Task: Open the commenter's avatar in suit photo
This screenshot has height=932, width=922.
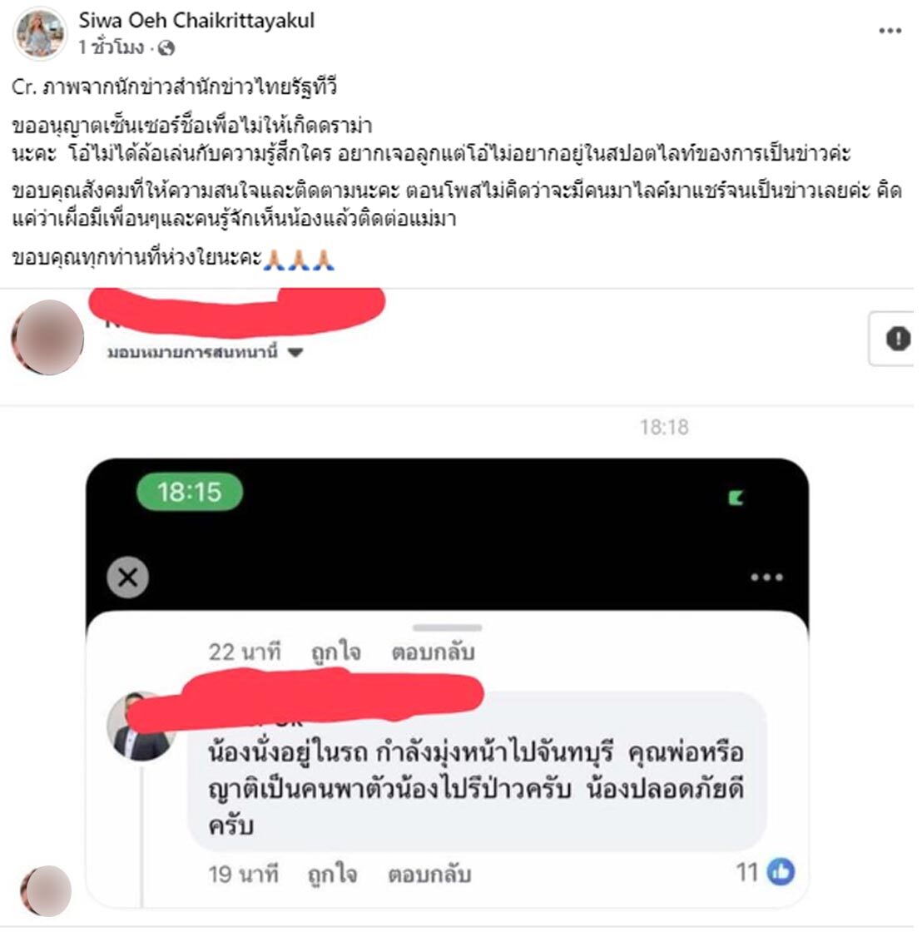Action: click(141, 726)
